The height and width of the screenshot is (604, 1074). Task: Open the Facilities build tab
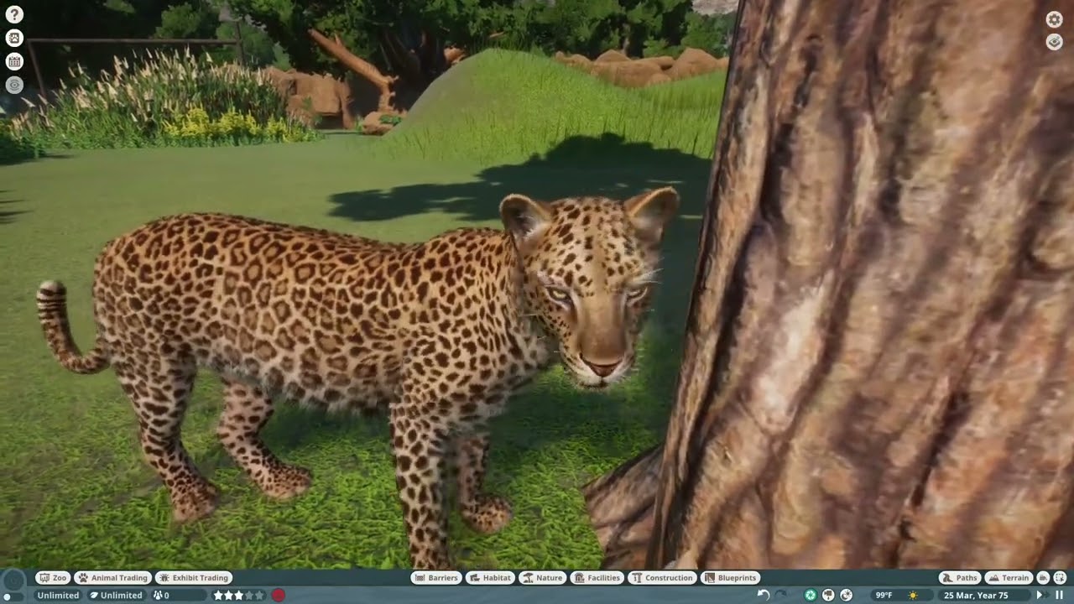tap(597, 578)
